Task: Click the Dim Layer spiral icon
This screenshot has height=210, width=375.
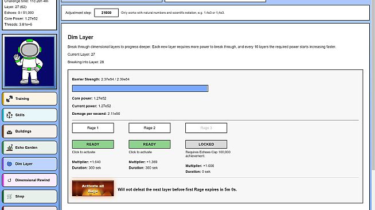Action: pos(9,164)
